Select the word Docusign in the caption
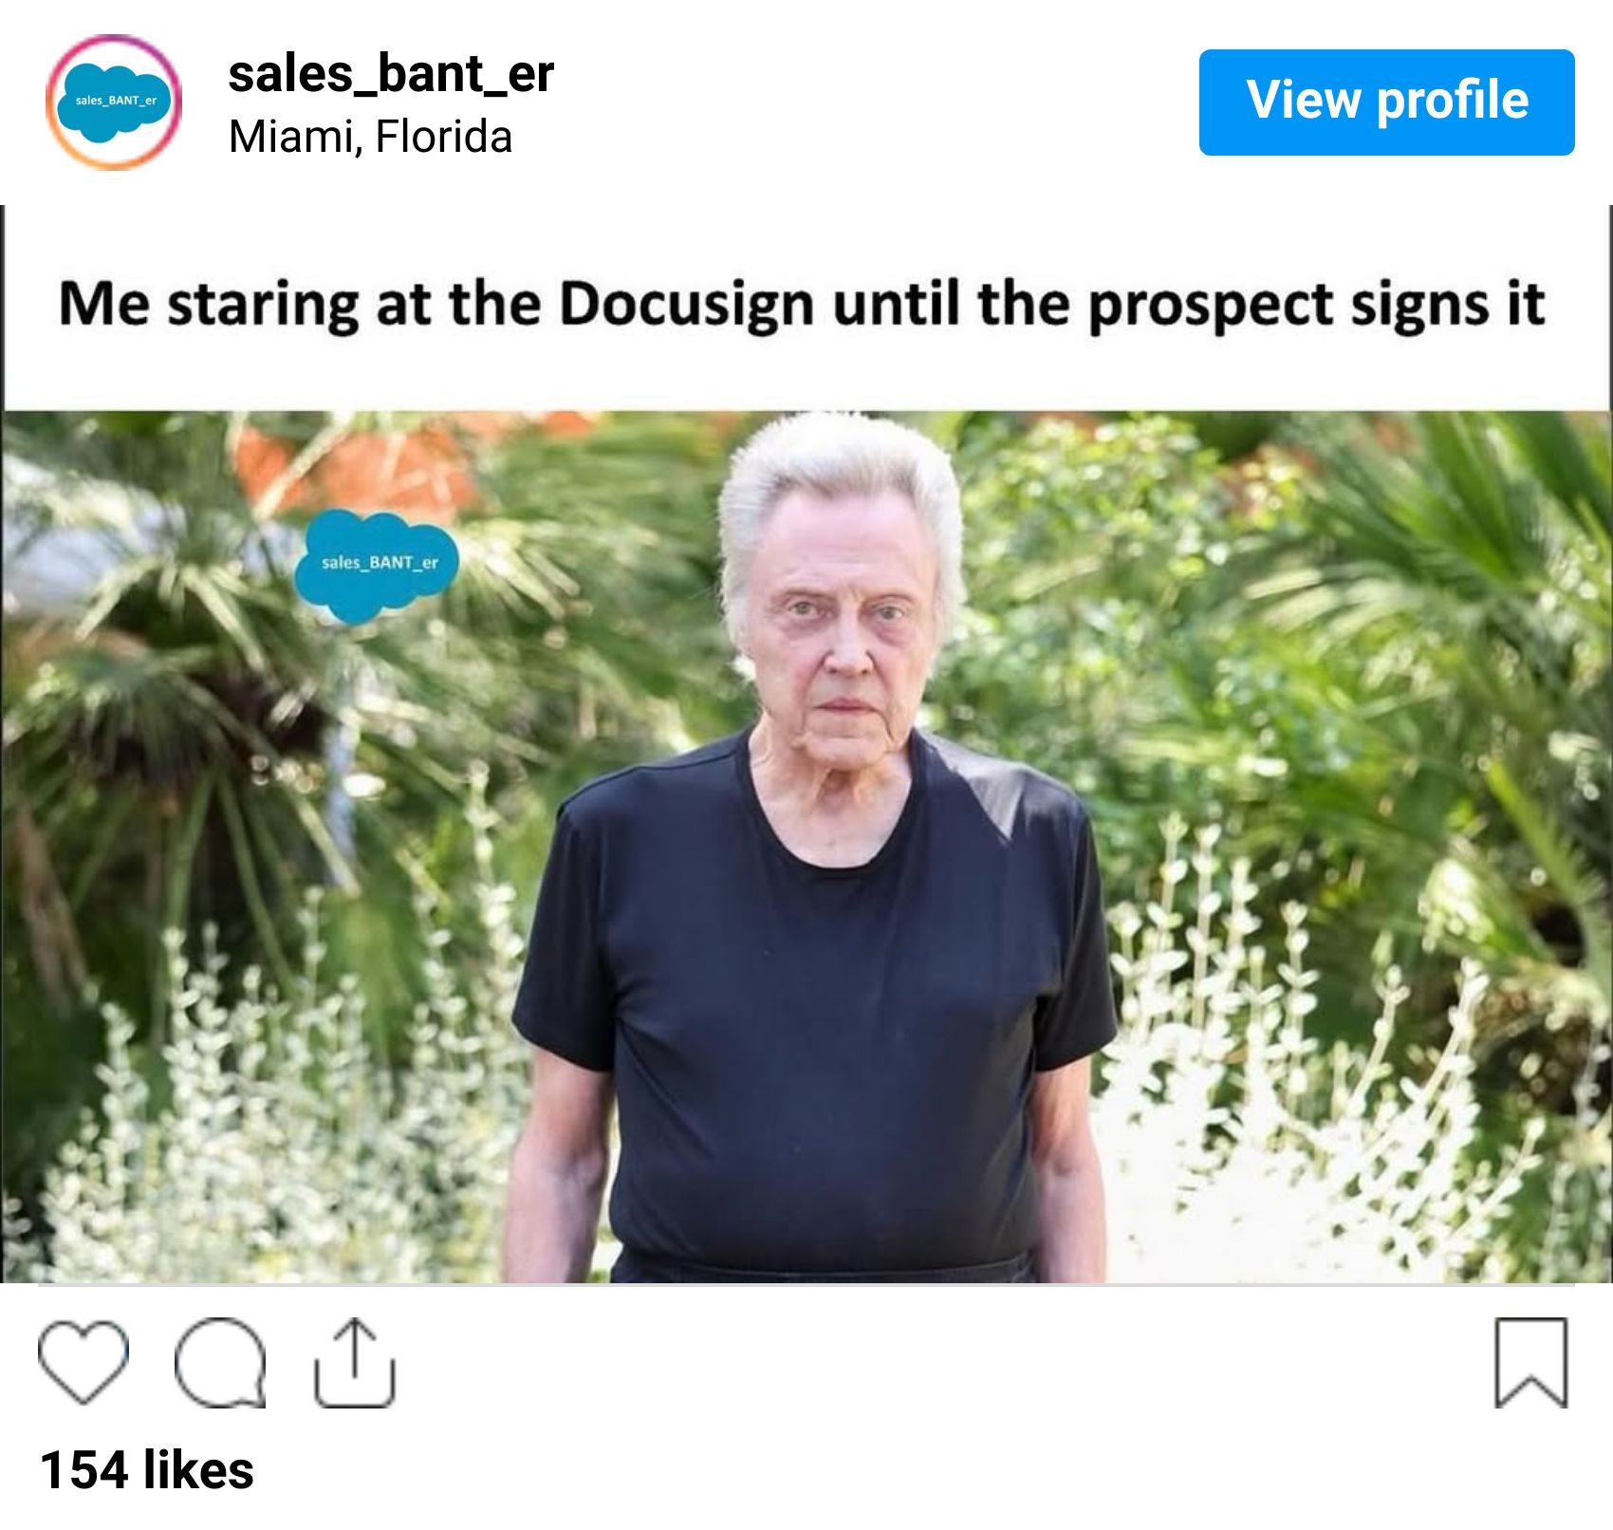Viewport: 1613px width, 1530px height. [x=686, y=306]
